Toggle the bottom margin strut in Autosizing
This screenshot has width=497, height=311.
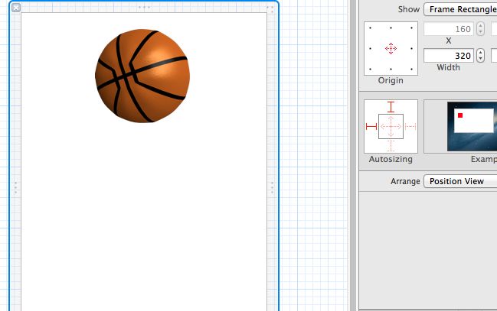pos(391,146)
